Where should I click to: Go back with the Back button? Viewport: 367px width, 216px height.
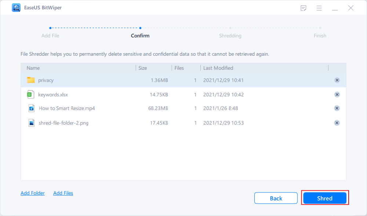click(x=276, y=198)
